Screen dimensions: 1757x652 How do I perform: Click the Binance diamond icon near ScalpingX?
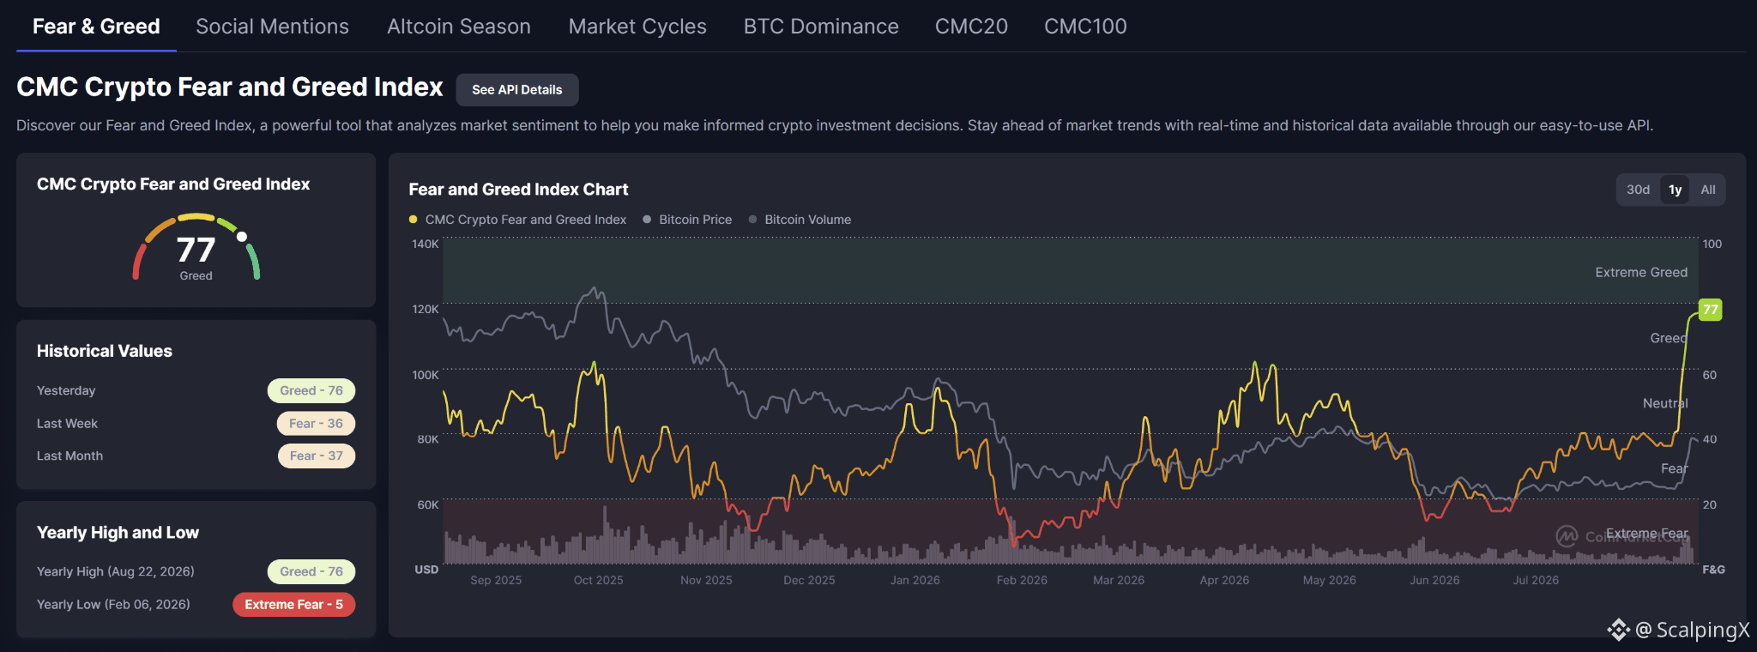click(1618, 631)
